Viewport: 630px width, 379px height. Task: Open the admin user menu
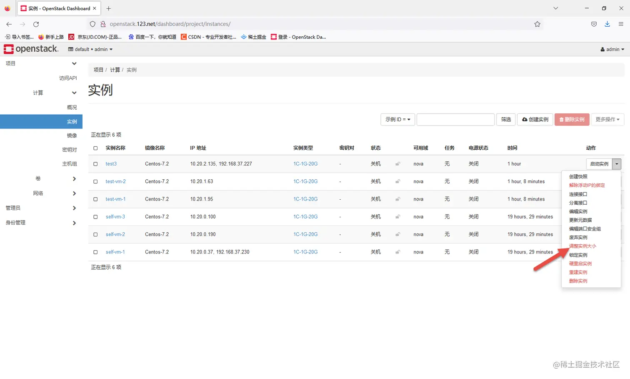pyautogui.click(x=612, y=49)
